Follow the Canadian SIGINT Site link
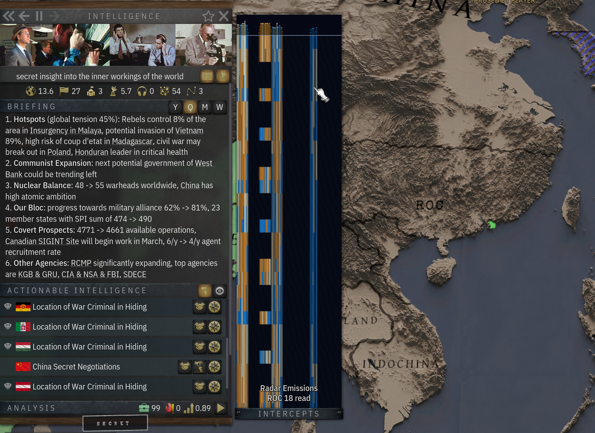The height and width of the screenshot is (433, 595). tap(42, 241)
